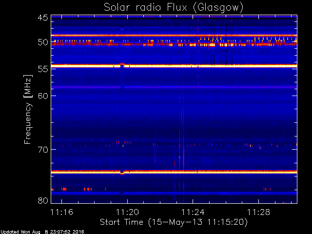Screen dimensions: 312x234
Task: Click the "Updated Mon Aug 6 23:07:52 2018" timestamp
Action: point(42,232)
